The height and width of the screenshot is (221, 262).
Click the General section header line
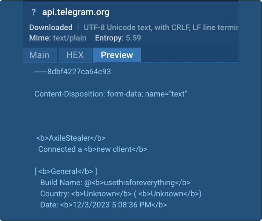66,171
